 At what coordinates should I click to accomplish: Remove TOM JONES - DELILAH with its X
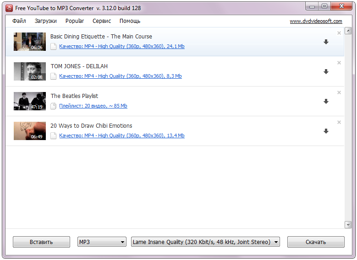click(x=339, y=63)
